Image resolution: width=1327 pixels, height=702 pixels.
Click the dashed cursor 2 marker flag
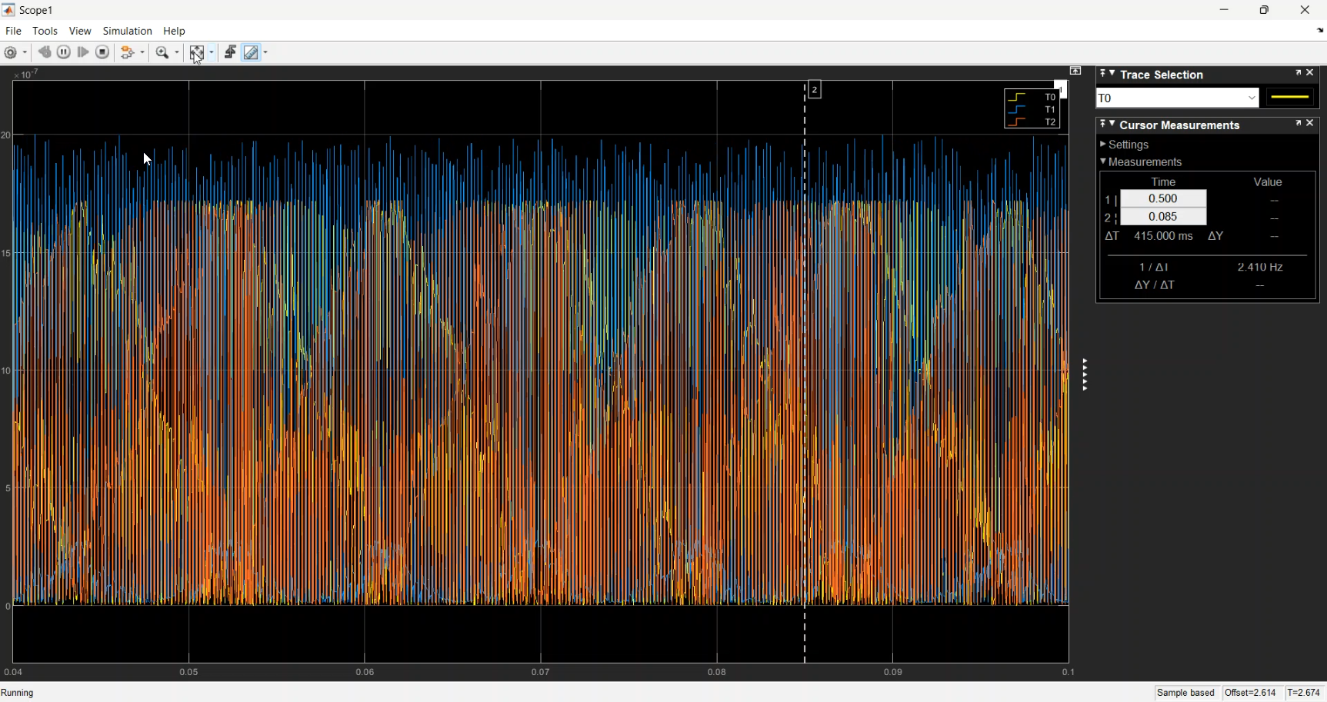[x=815, y=90]
